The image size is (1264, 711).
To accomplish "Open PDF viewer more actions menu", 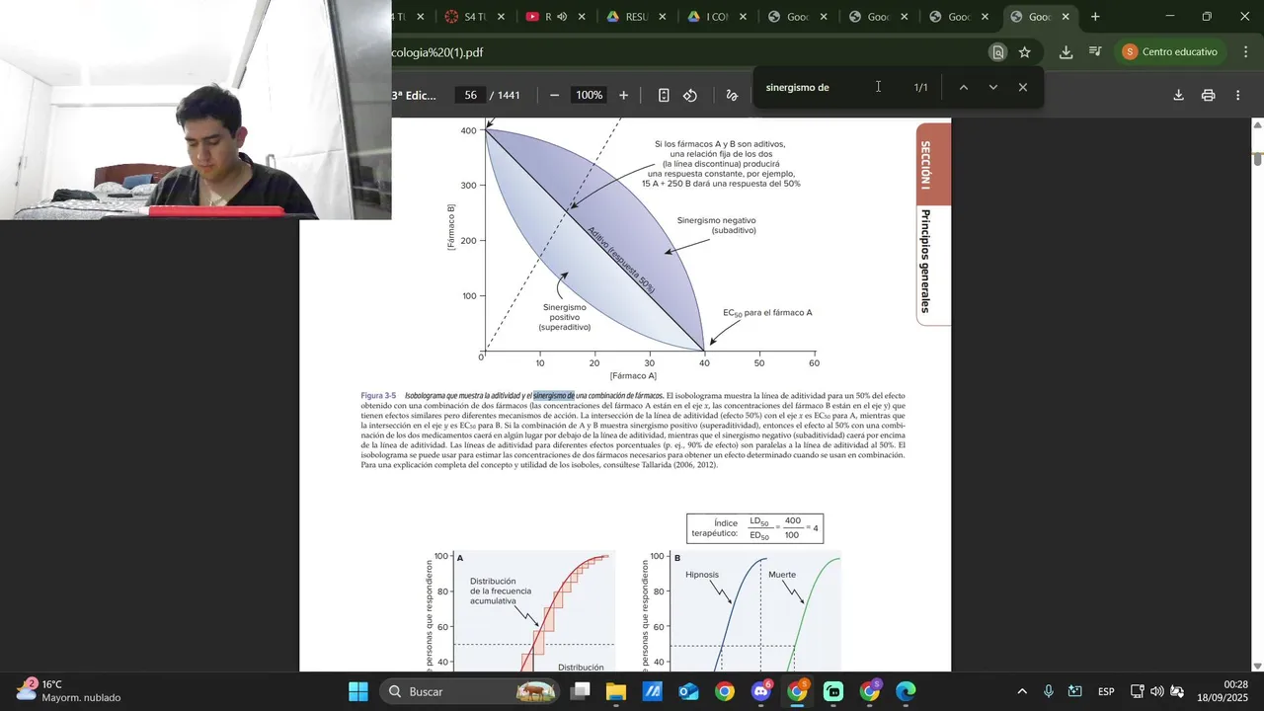I will pos(1238,95).
